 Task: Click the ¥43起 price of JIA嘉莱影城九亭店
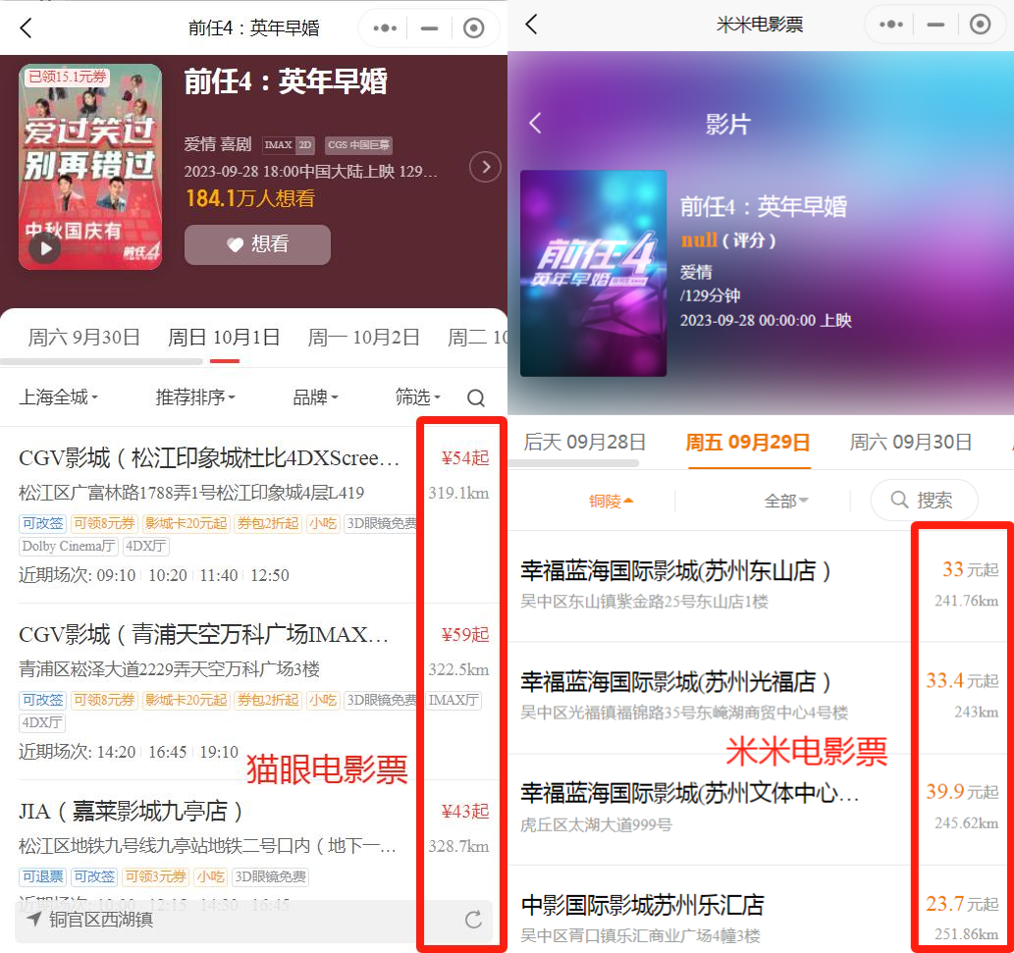[465, 811]
